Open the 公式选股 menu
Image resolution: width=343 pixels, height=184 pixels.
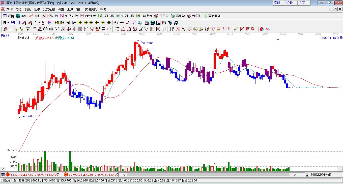pyautogui.click(x=49, y=9)
